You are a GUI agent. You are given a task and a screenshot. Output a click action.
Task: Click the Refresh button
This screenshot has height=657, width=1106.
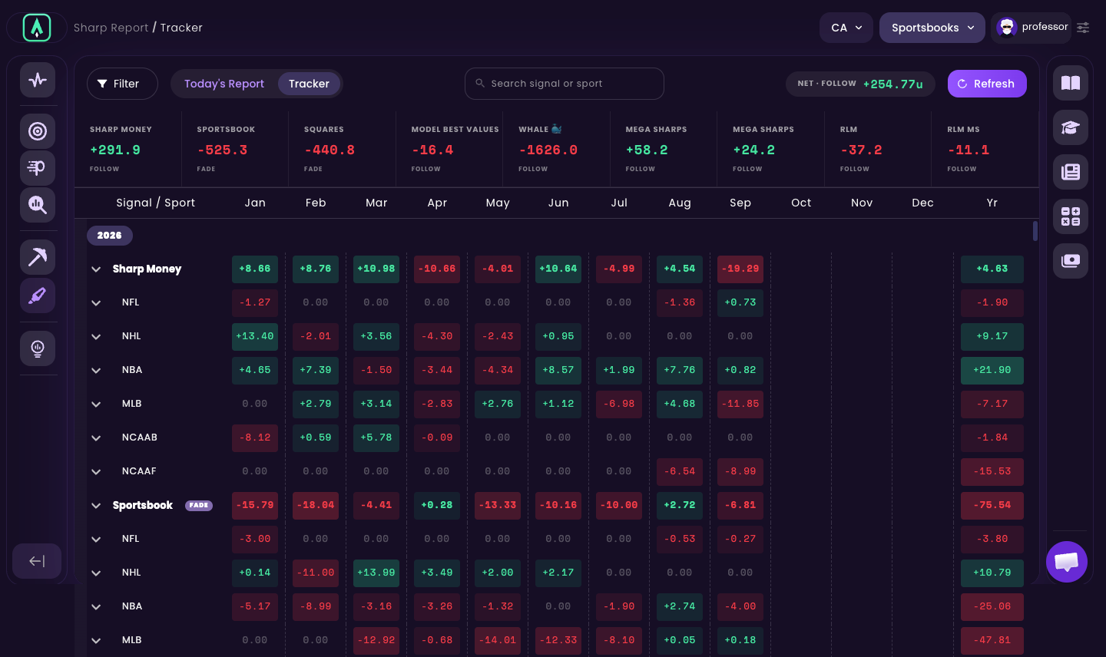(x=987, y=84)
